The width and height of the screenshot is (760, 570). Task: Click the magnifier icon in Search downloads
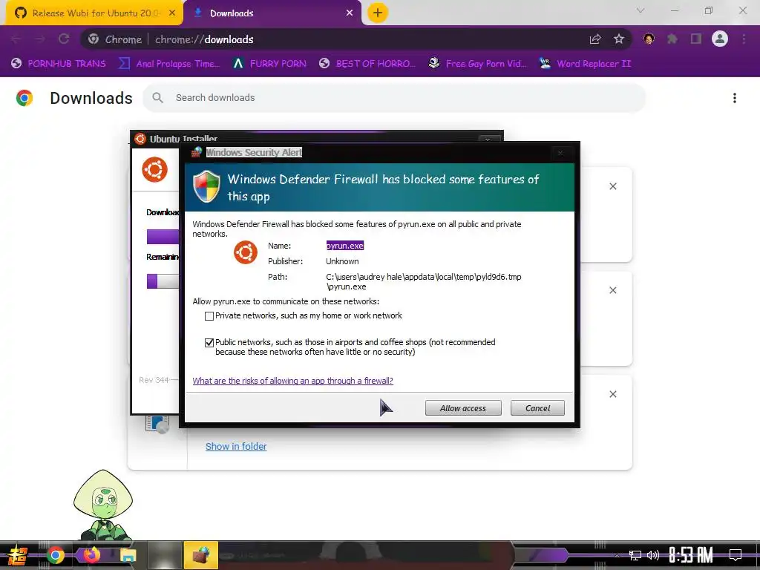point(157,98)
